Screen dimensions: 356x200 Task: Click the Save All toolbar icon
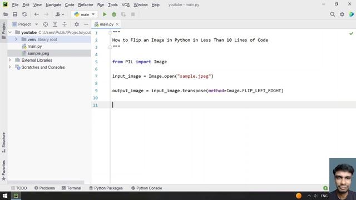click(x=15, y=14)
